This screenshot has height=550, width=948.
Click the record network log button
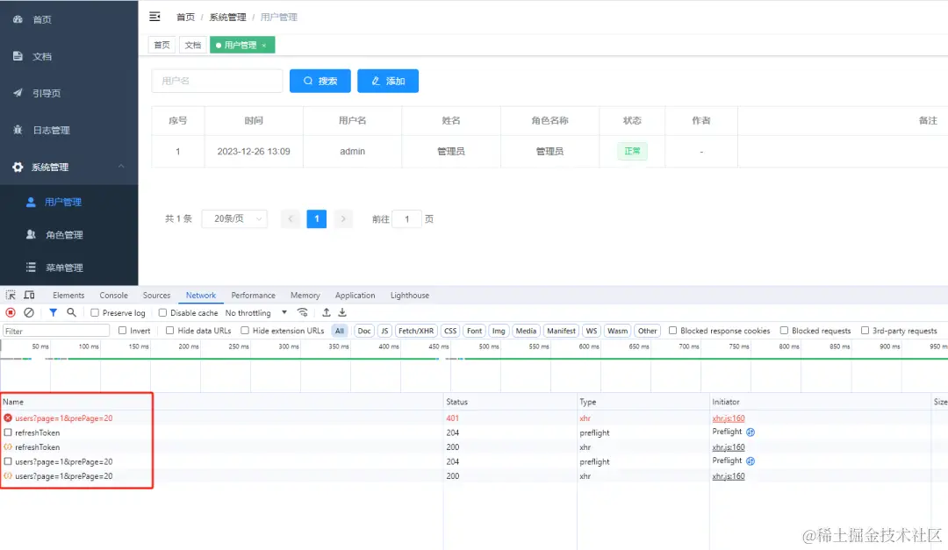[9, 312]
